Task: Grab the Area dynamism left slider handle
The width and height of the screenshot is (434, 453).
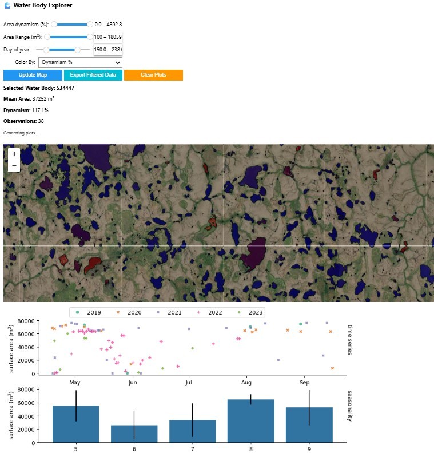Action: coord(54,25)
